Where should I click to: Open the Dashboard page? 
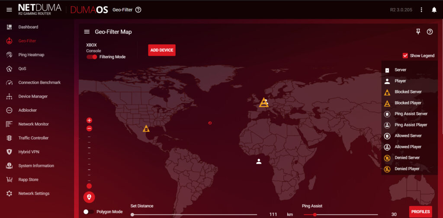click(28, 27)
